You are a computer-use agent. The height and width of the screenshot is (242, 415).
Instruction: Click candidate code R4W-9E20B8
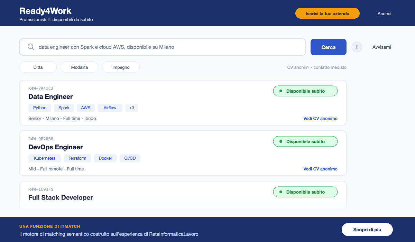(x=41, y=139)
